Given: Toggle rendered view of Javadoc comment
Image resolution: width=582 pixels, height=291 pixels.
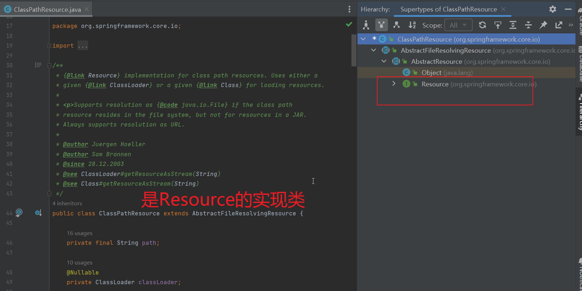Looking at the screenshot, I should click(x=38, y=65).
